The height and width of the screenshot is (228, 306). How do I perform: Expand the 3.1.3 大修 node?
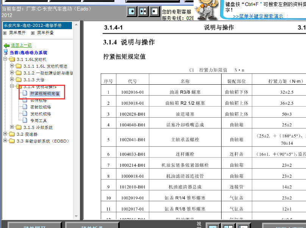[12, 79]
